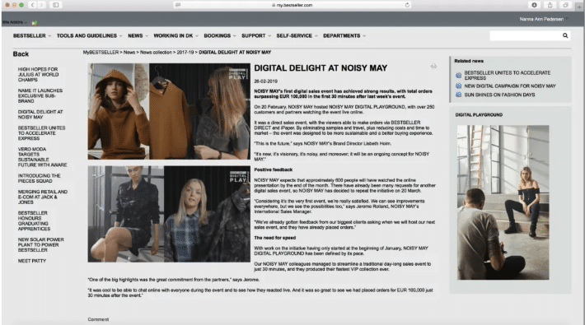The width and height of the screenshot is (585, 325).
Task: Click the print article icon
Action: pos(433,67)
